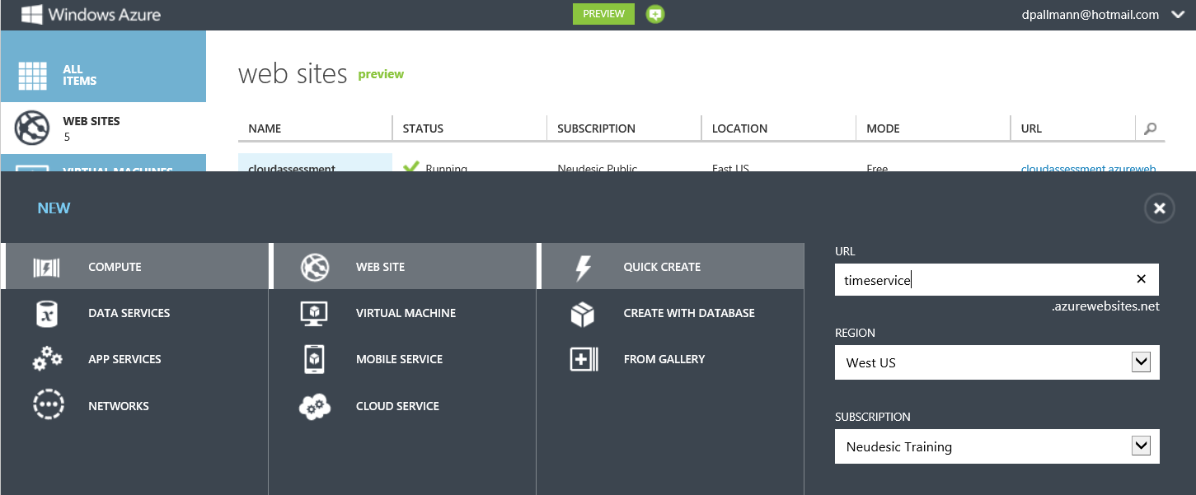Image resolution: width=1196 pixels, height=495 pixels.
Task: Sort by the SUBSCRIPTION column header
Action: coord(624,128)
